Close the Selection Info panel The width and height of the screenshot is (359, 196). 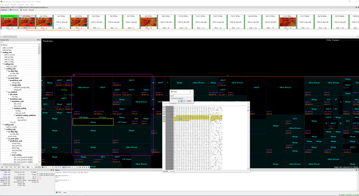pyautogui.click(x=53, y=170)
